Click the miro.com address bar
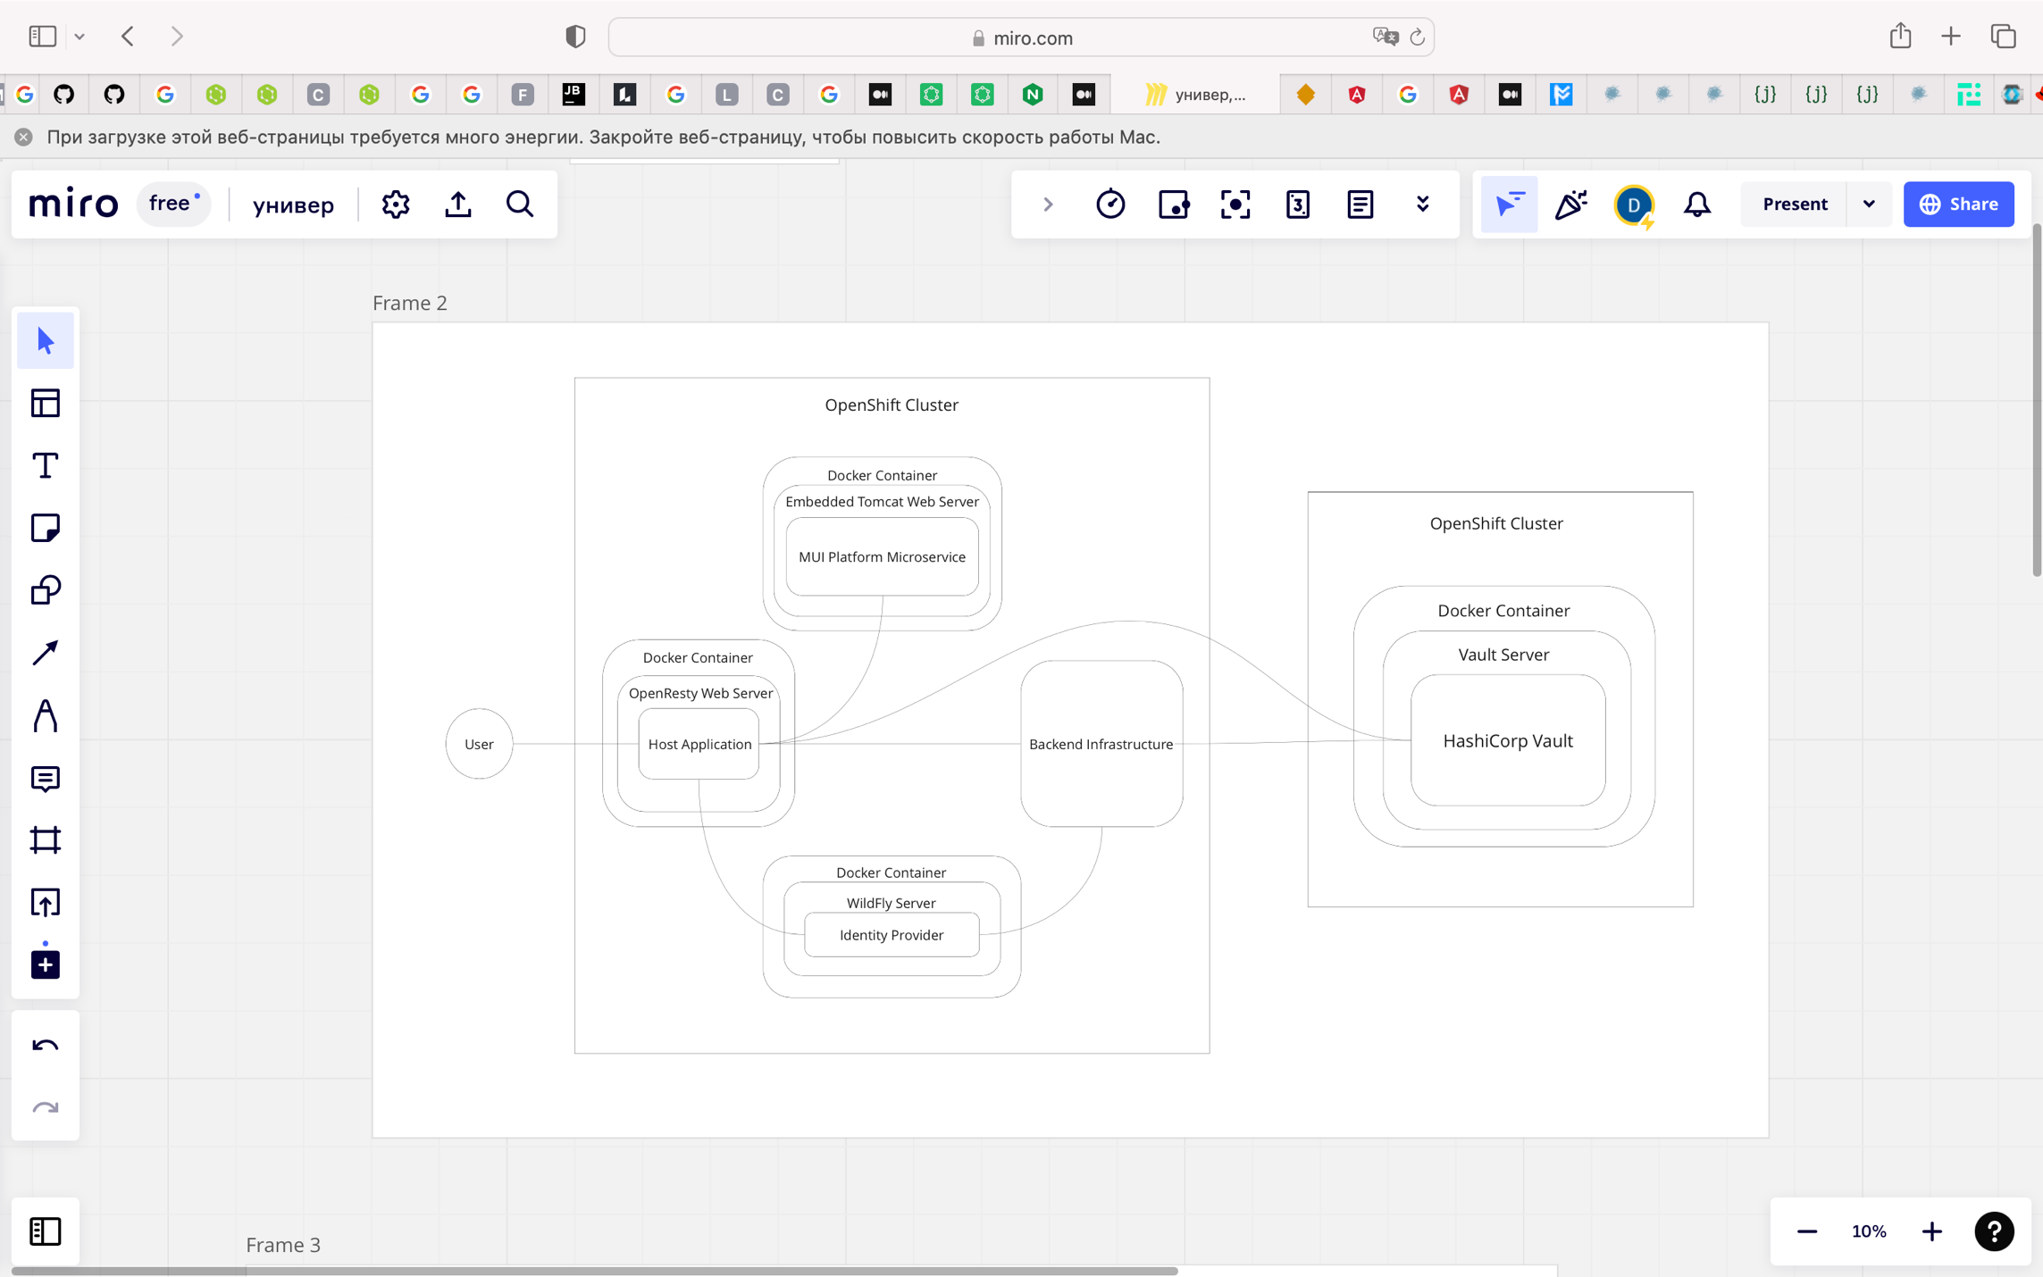 1021,38
